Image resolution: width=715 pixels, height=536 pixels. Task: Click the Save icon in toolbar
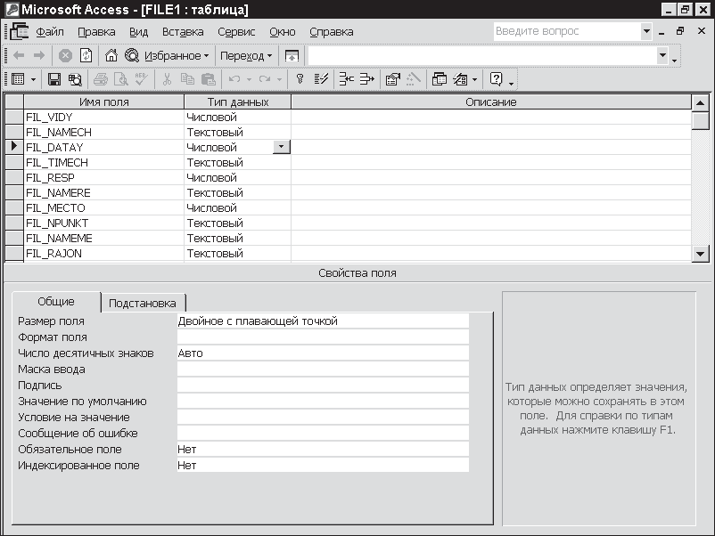tap(54, 79)
